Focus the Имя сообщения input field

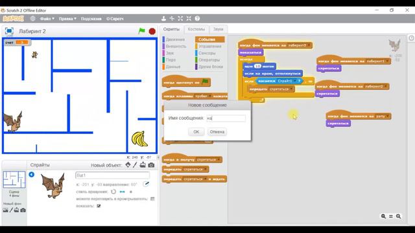[x=226, y=118]
